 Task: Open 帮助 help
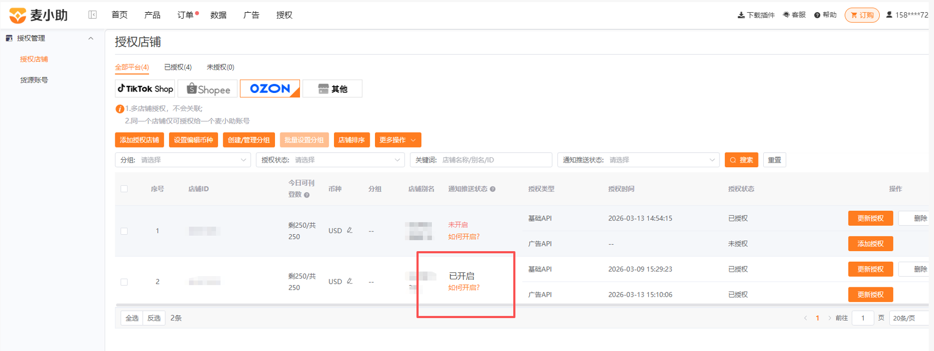(825, 15)
